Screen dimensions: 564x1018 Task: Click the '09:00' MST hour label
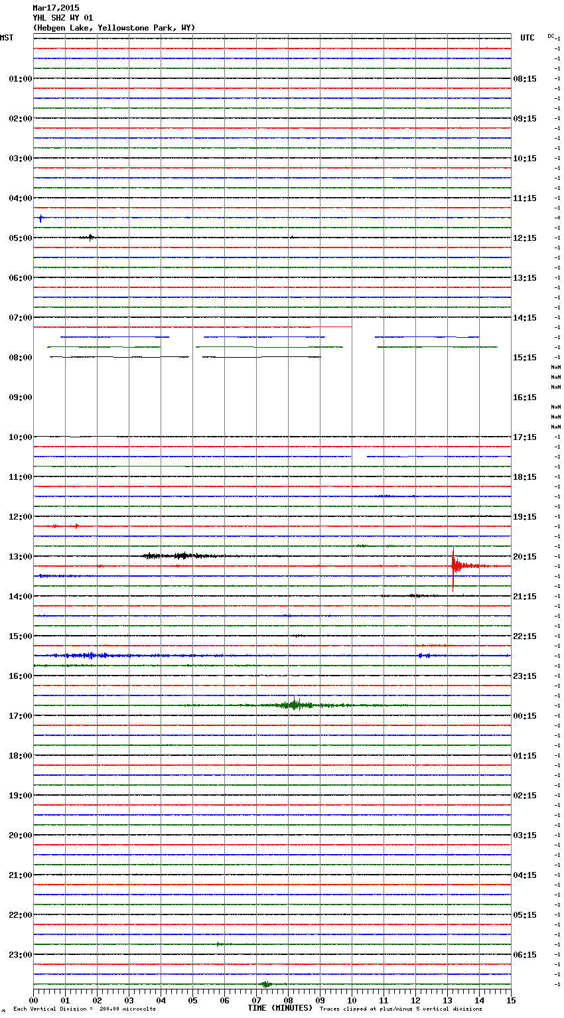pyautogui.click(x=20, y=398)
